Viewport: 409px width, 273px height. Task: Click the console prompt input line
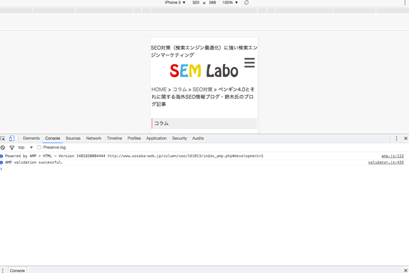(x=204, y=169)
